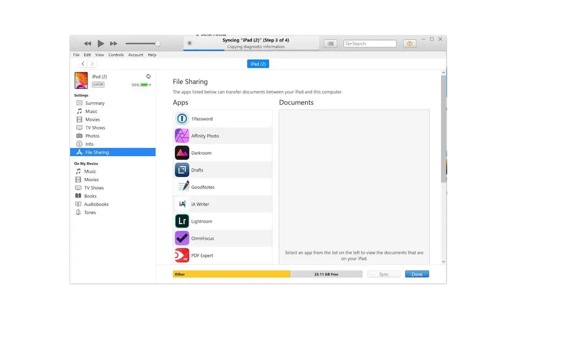Open the Up Next queue list
Screen dimensions: 566x356
[330, 43]
